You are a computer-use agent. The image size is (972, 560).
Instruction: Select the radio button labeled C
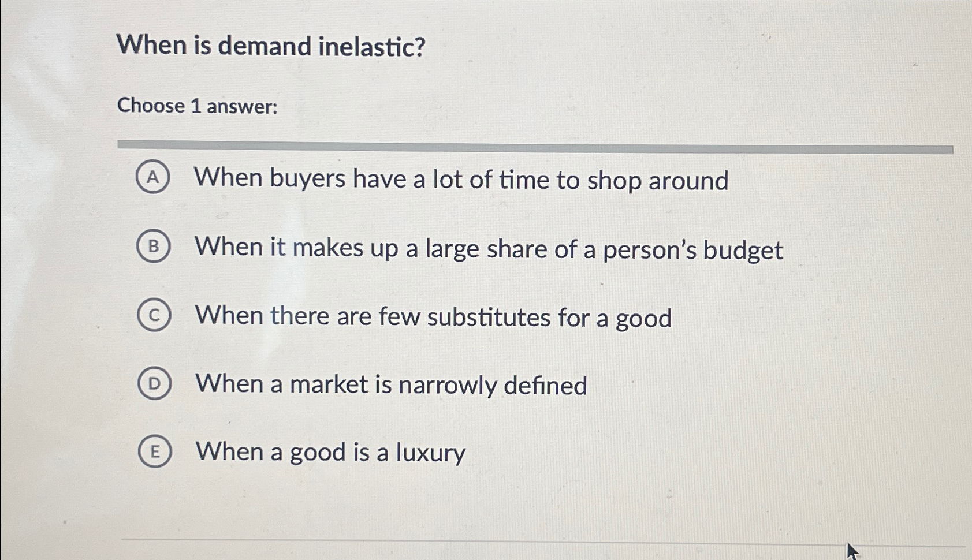pyautogui.click(x=154, y=315)
